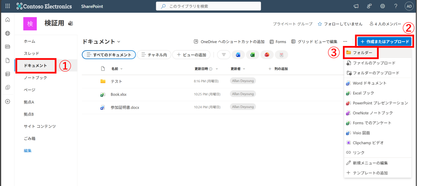
Task: Open the filter lines icon button
Action: click(x=224, y=55)
